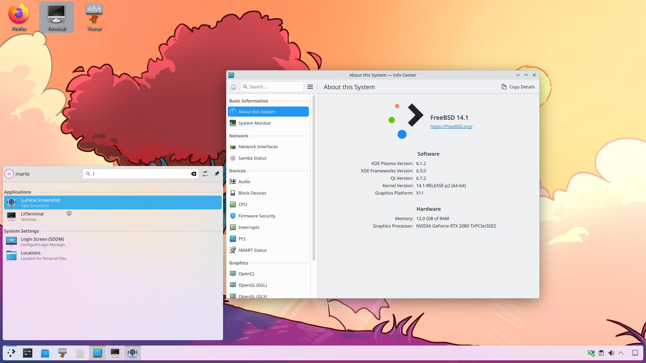Screen dimensions: 646x363
Task: Open the PCI info page
Action: [268, 239]
